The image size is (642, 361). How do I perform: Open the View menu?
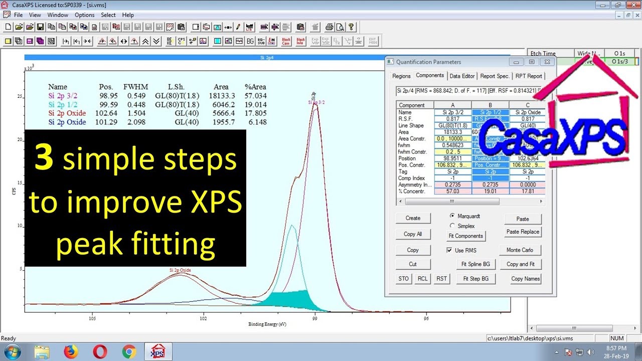(35, 15)
